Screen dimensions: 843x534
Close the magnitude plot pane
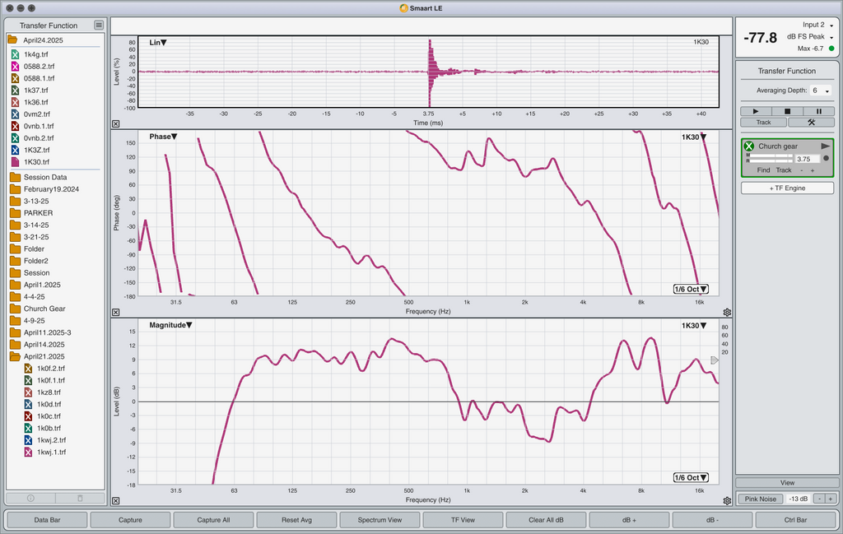click(115, 501)
